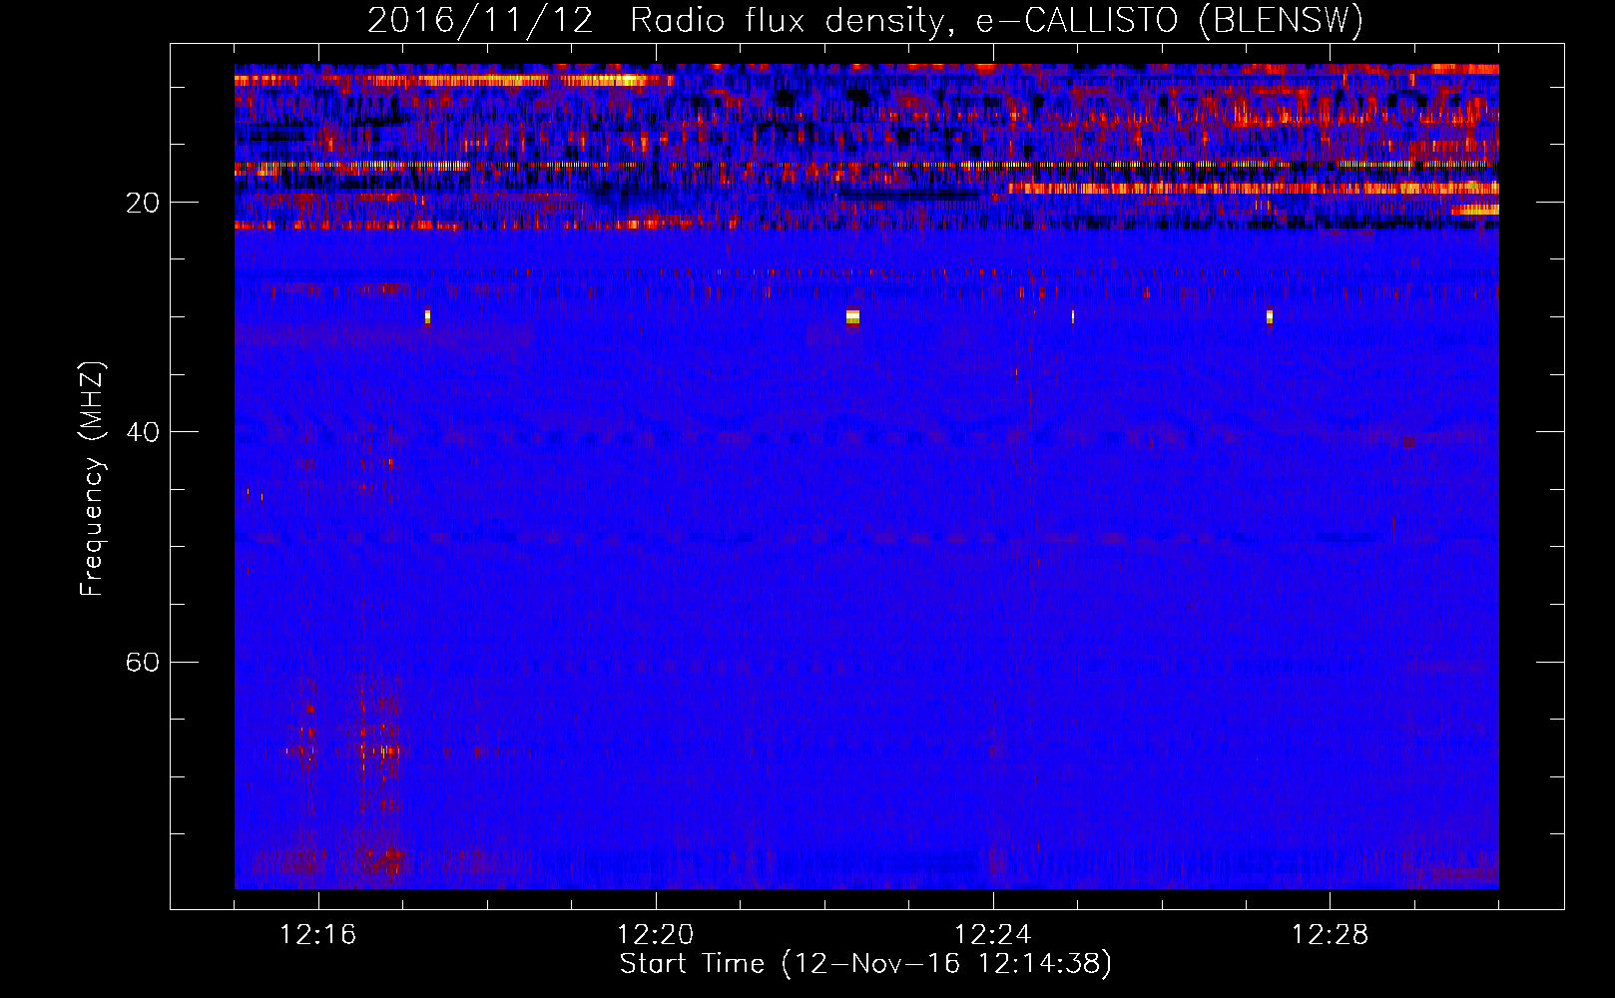The width and height of the screenshot is (1615, 998).
Task: Click the 12:28 time tick label
Action: click(1330, 935)
